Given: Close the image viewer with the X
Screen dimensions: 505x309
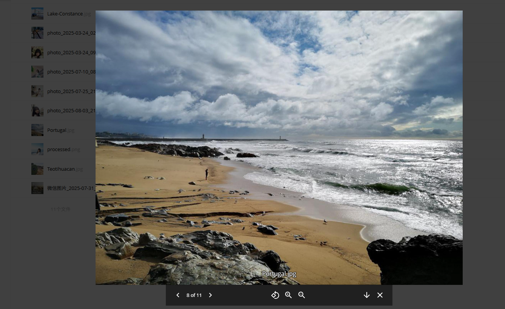Looking at the screenshot, I should point(380,295).
